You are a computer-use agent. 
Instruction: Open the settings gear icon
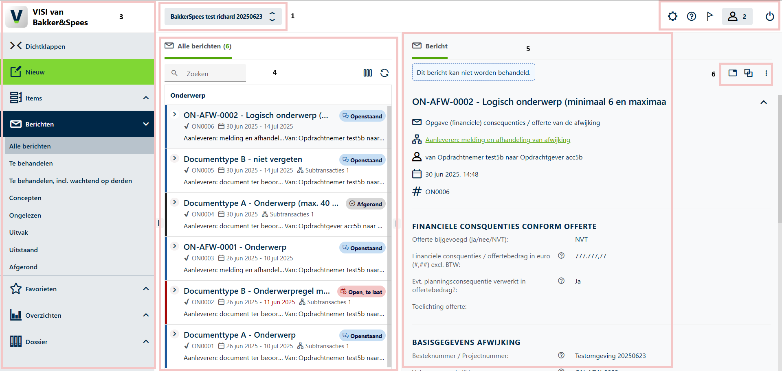[672, 16]
